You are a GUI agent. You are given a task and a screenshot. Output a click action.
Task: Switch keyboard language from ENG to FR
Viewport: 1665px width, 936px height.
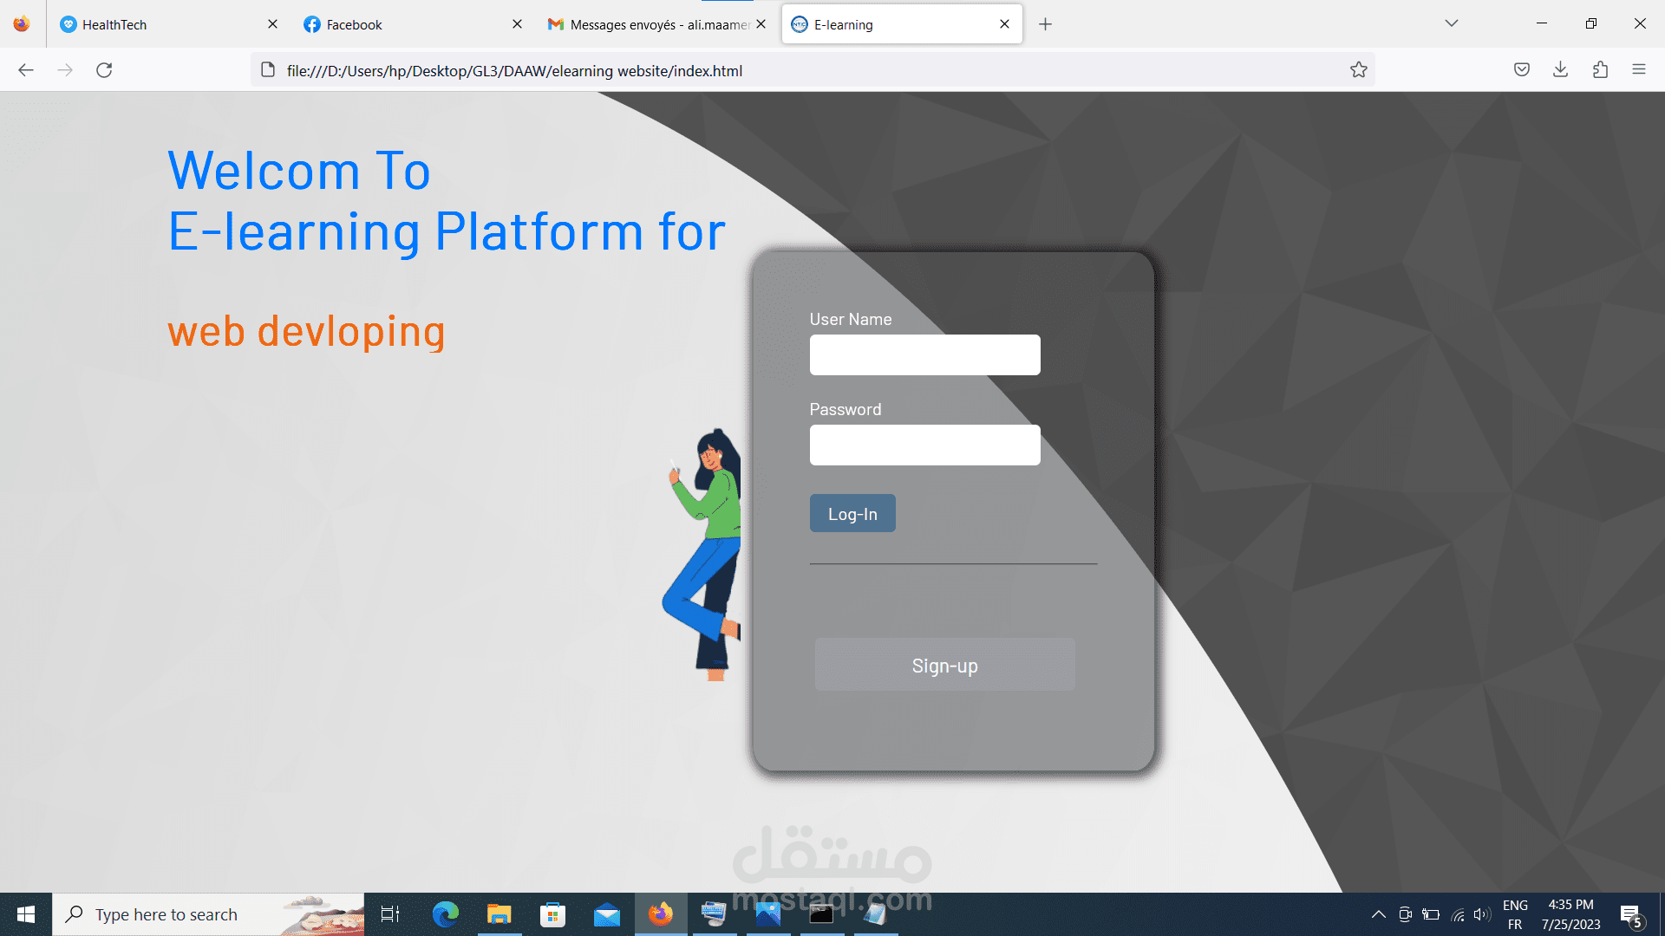click(x=1515, y=913)
